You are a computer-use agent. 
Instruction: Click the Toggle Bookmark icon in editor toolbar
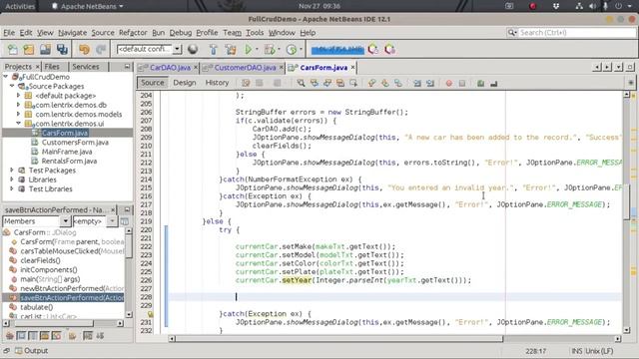point(398,83)
